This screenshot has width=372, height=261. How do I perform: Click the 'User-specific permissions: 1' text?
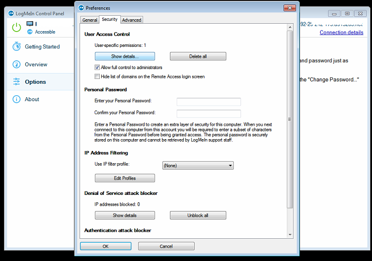pos(120,45)
